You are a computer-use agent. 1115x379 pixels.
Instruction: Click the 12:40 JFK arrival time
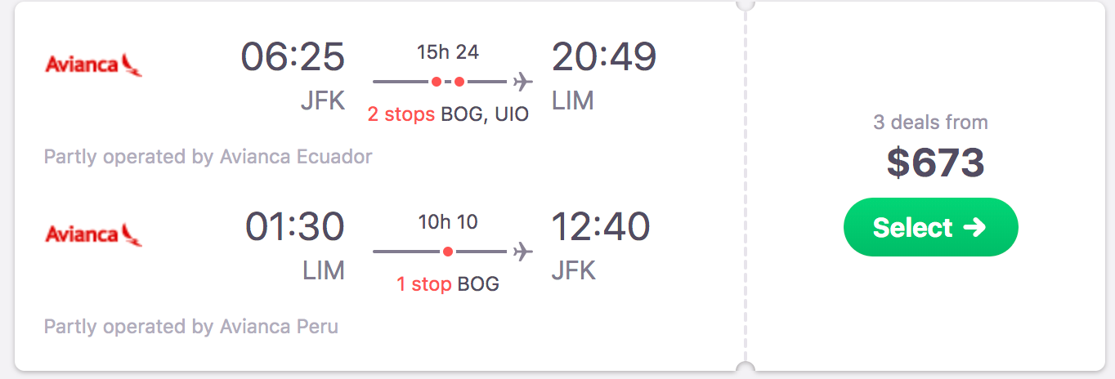click(x=601, y=227)
